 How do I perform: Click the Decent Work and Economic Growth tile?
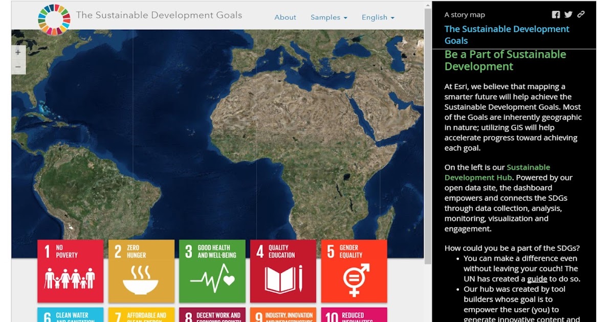(x=212, y=316)
